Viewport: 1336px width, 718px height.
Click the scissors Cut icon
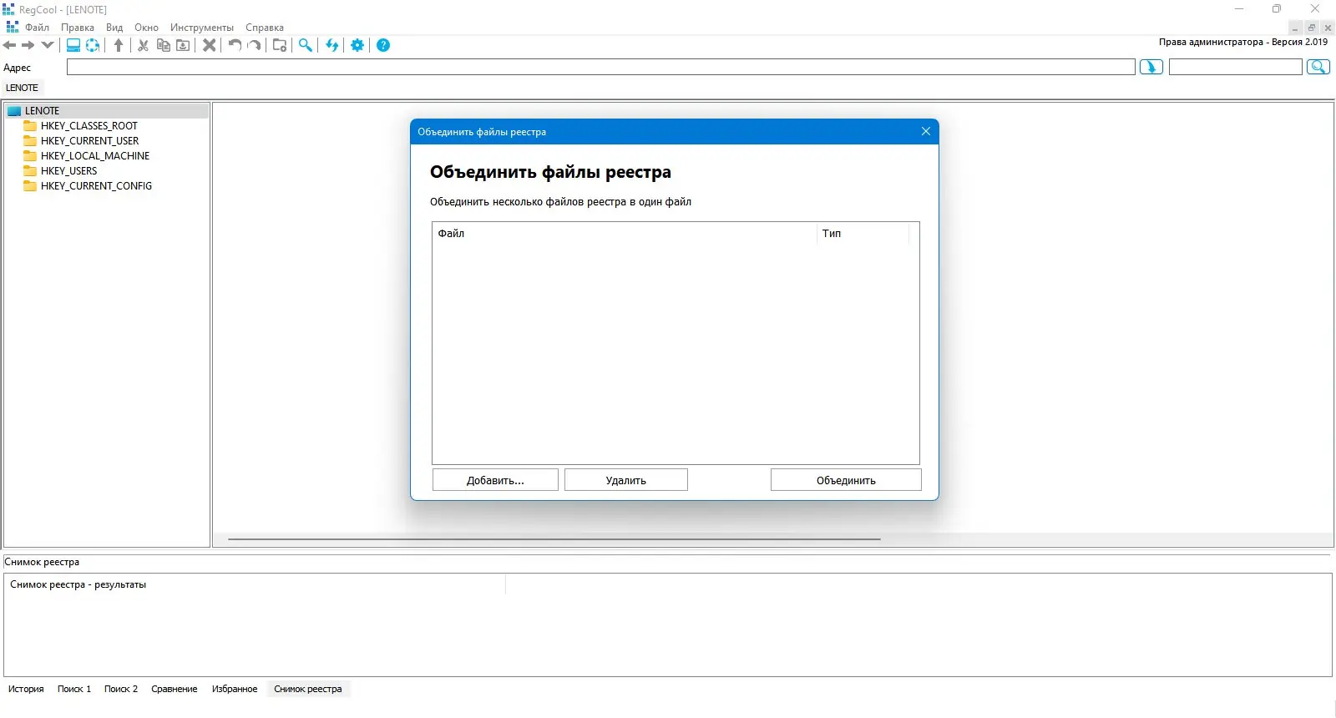click(x=143, y=45)
